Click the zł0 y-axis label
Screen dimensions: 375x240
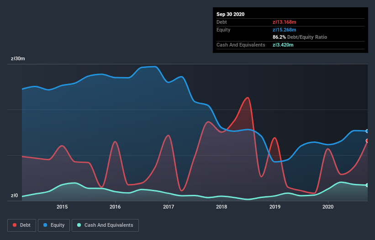14,196
